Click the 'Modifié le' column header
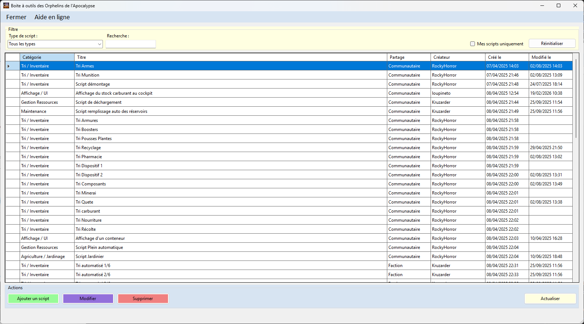Screen dimensions: 584x324 [550, 57]
